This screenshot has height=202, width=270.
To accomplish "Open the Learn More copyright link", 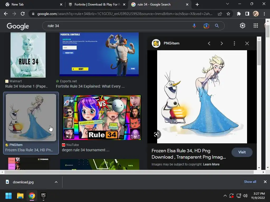I will [x=211, y=164].
